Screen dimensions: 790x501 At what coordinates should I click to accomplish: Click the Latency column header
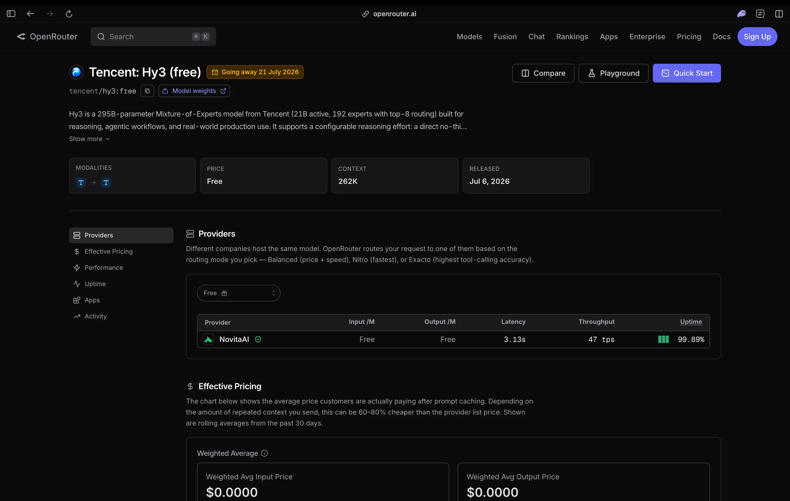[513, 322]
